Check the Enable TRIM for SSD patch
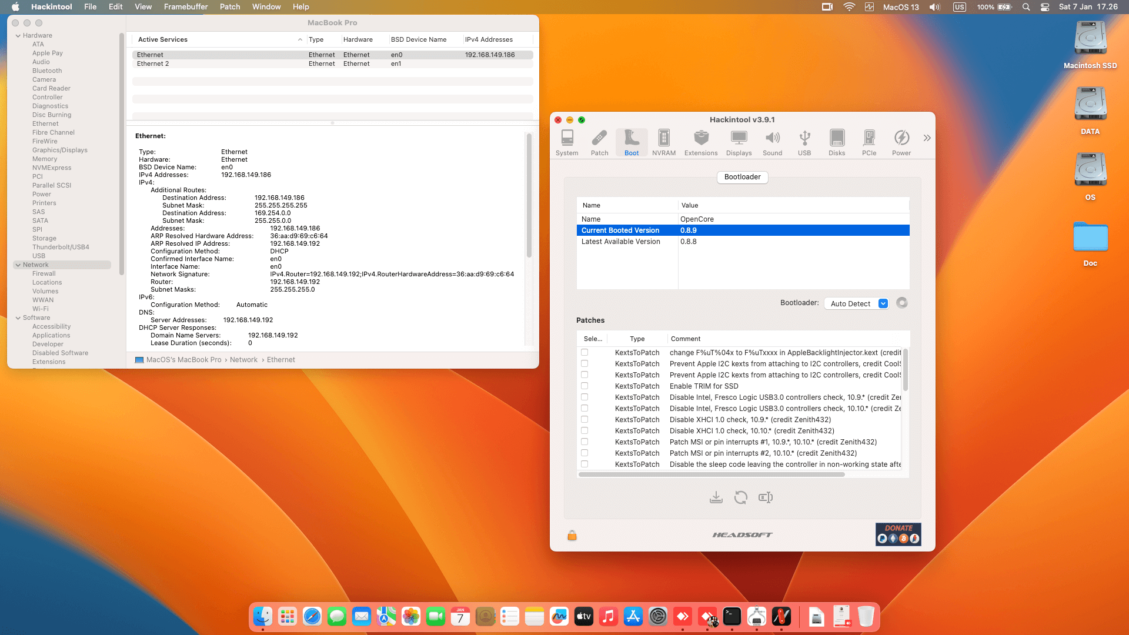The height and width of the screenshot is (635, 1129). 584,386
